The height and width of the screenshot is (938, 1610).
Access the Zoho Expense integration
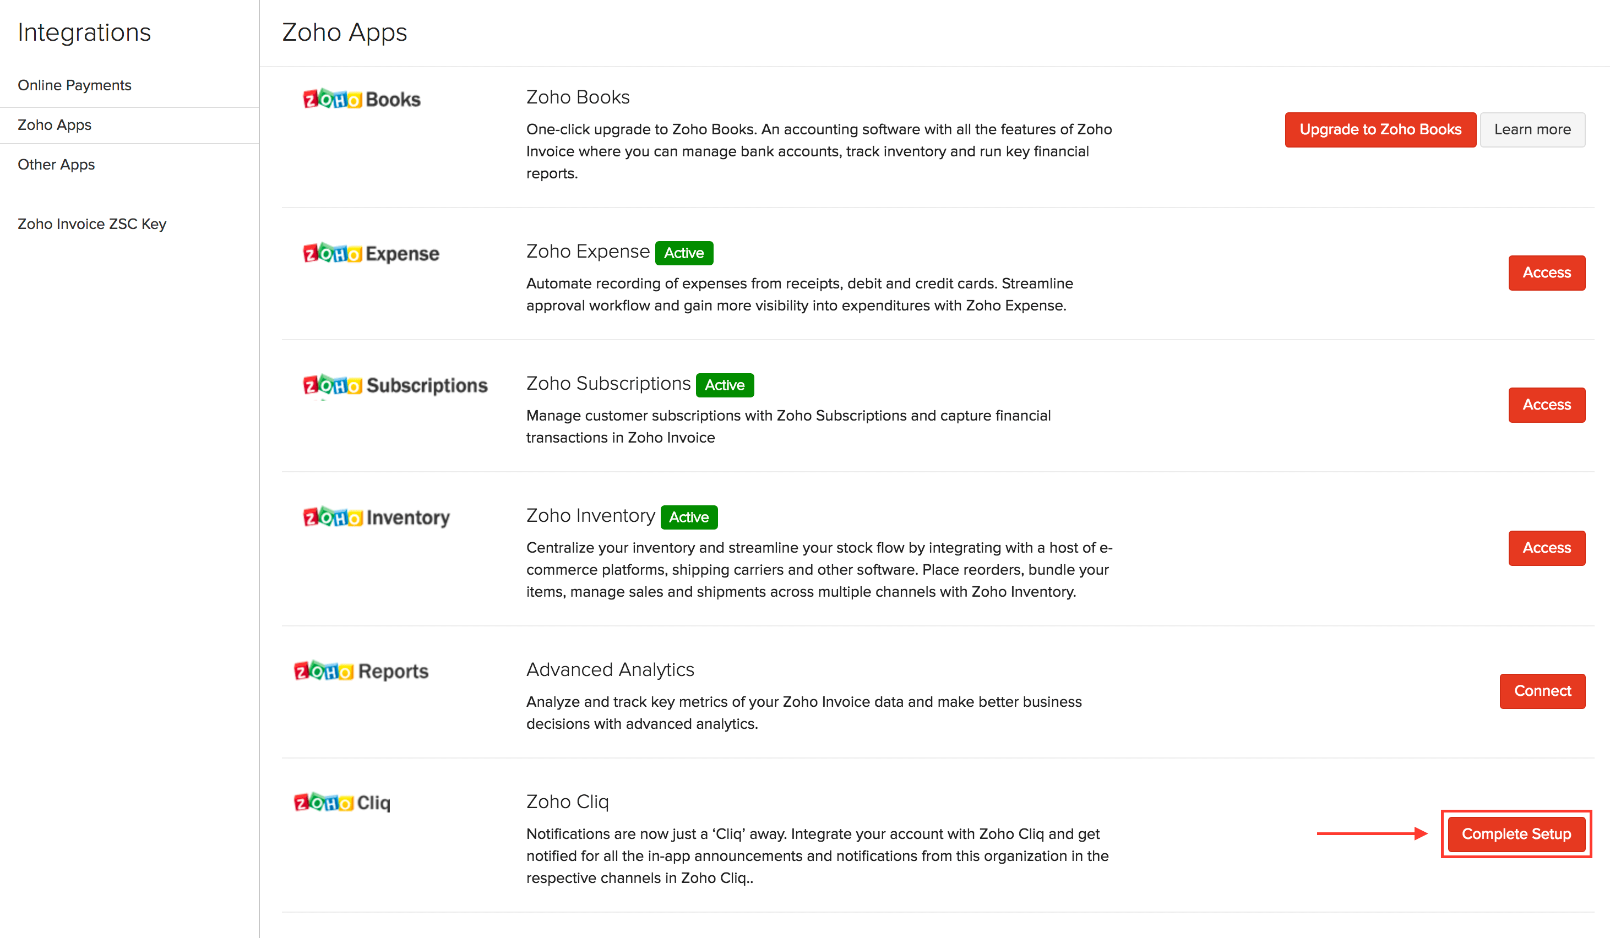click(x=1546, y=272)
